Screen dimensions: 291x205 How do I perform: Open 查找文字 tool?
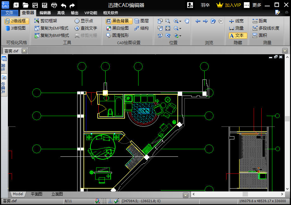[86, 28]
